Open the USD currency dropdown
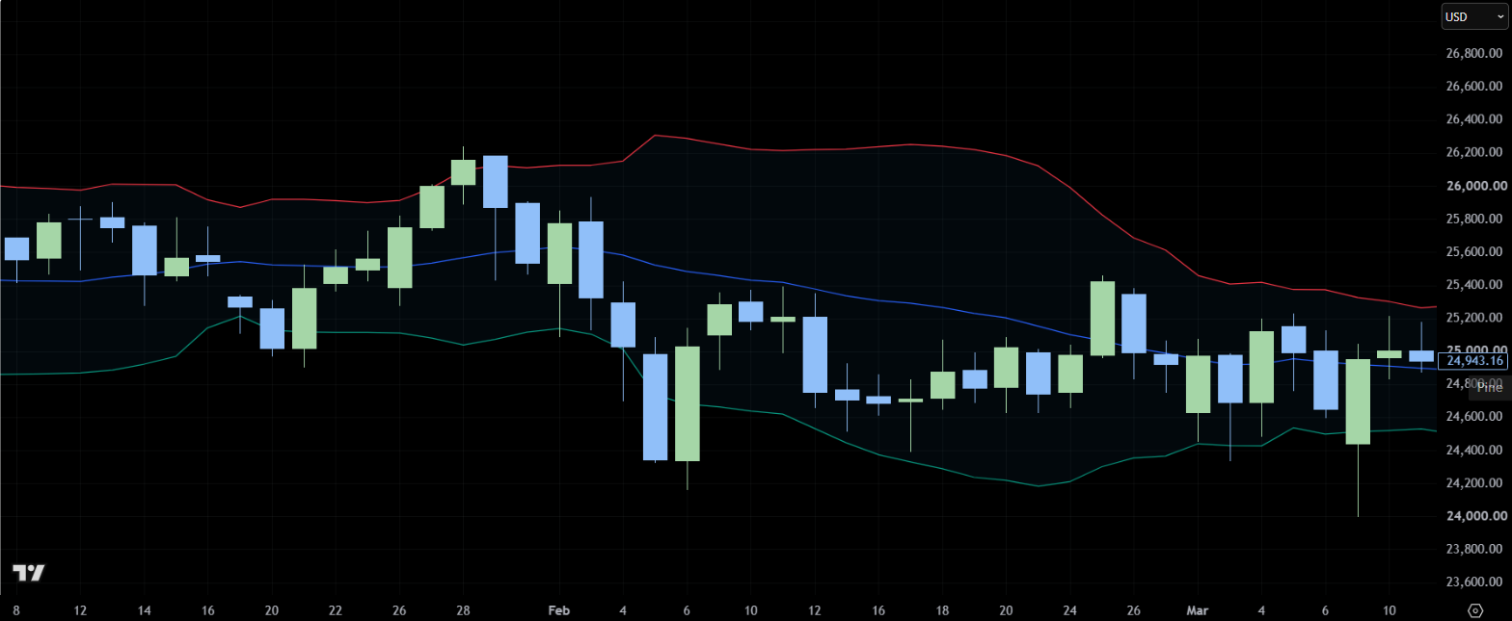Screen dimensions: 1512x621 coord(1475,16)
